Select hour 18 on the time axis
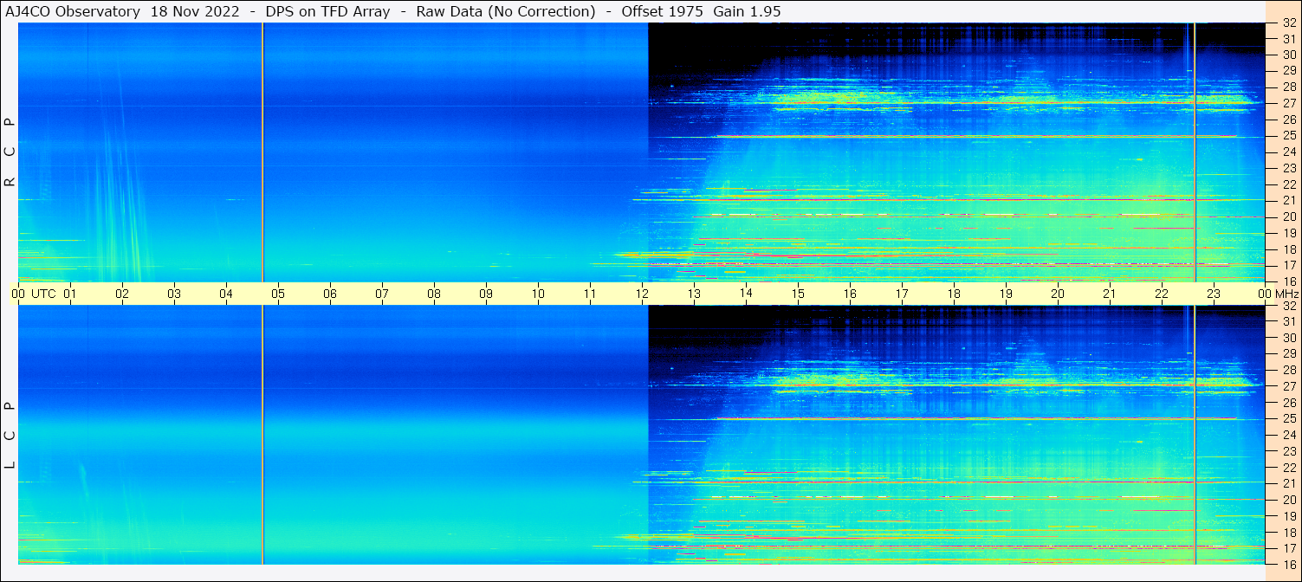Screen dimensions: 1302x582 (954, 294)
